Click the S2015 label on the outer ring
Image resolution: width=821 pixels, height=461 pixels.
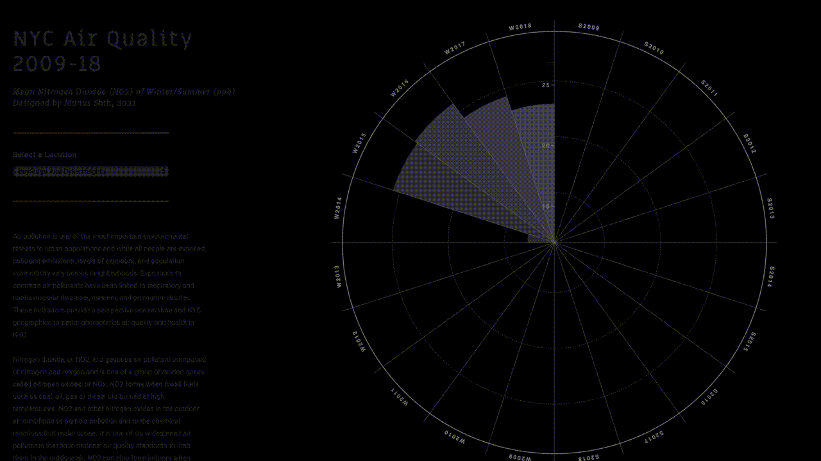coord(750,342)
